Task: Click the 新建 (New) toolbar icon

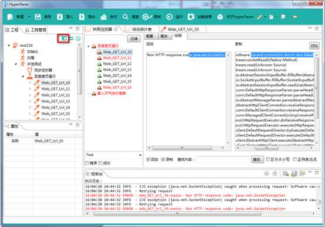Action: pos(10,17)
